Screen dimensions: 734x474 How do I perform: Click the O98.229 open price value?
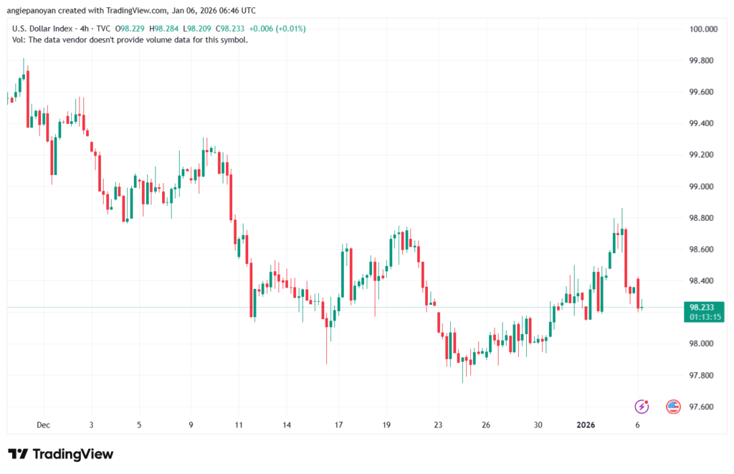(x=130, y=29)
